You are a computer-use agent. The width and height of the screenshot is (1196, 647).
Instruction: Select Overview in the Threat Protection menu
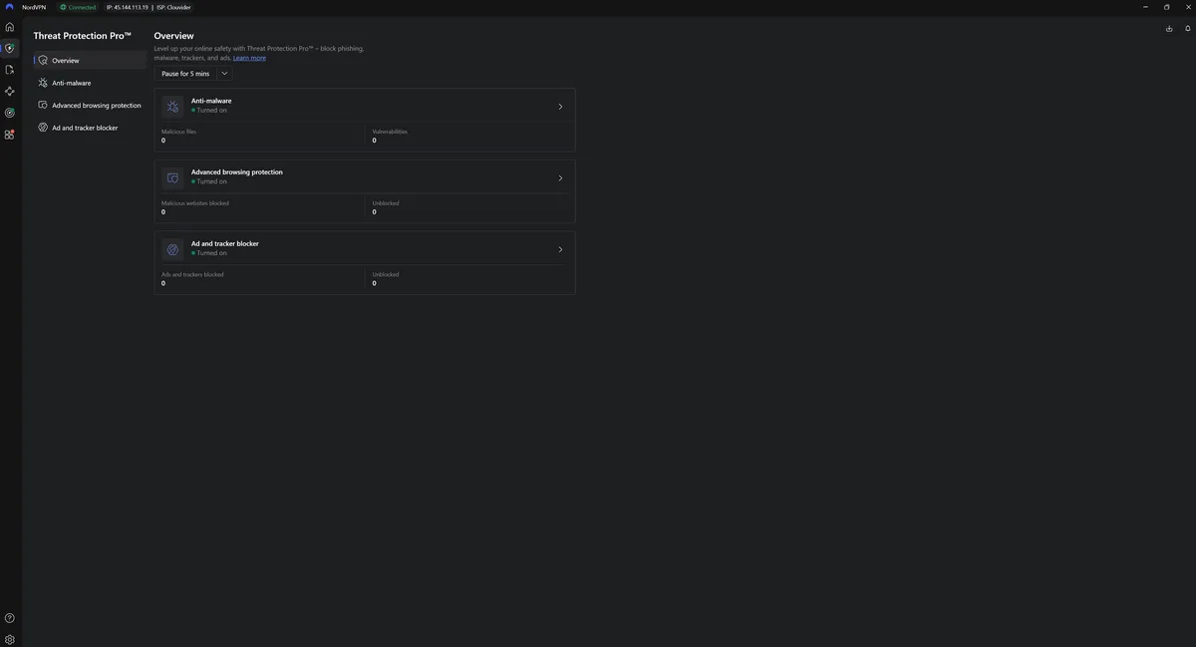tap(90, 61)
